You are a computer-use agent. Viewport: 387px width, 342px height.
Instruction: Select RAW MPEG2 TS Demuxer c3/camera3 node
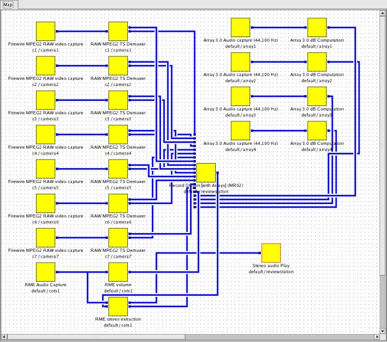coord(118,100)
